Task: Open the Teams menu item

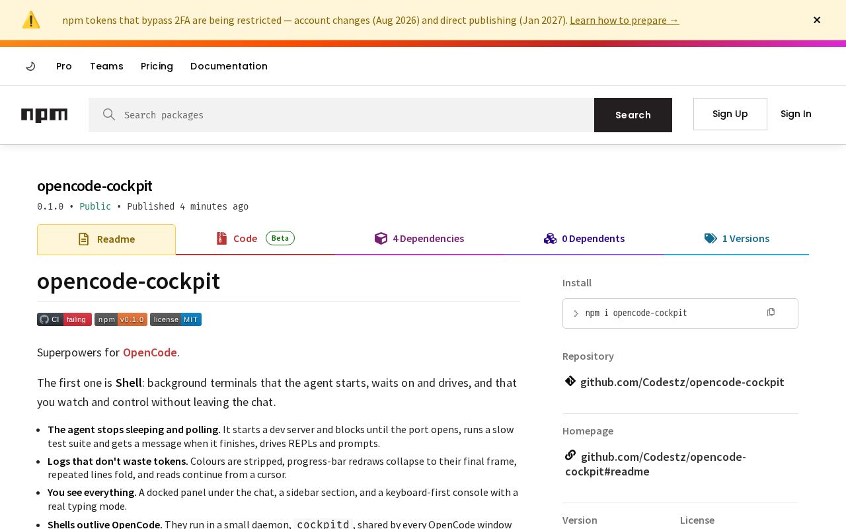Action: [106, 66]
